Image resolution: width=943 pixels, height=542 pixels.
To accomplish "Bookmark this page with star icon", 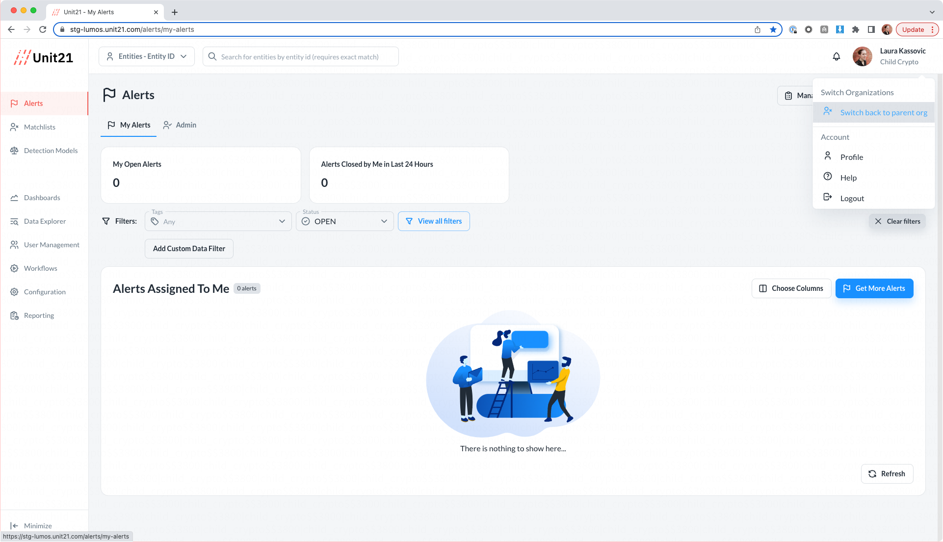I will 773,29.
